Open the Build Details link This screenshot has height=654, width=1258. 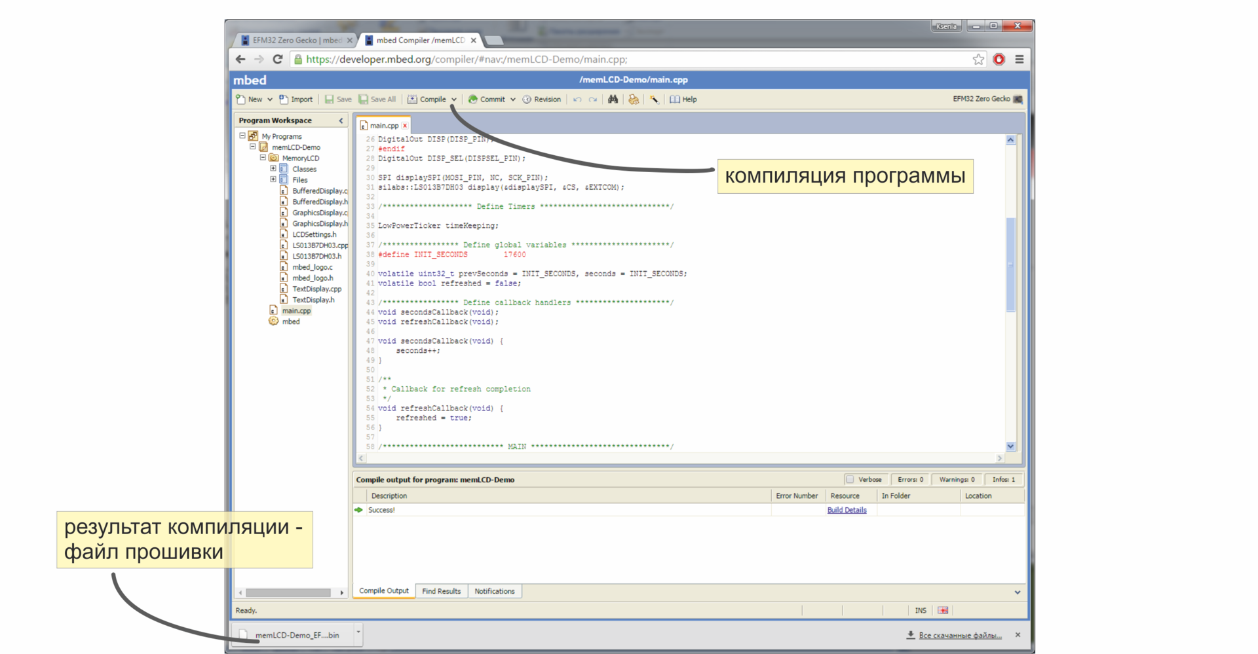pyautogui.click(x=846, y=510)
